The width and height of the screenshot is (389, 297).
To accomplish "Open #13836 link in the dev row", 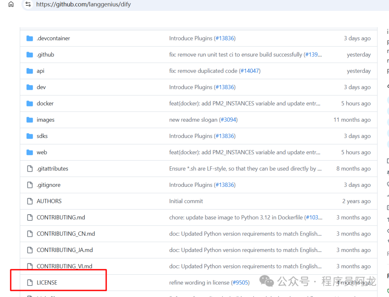I will tap(225, 87).
